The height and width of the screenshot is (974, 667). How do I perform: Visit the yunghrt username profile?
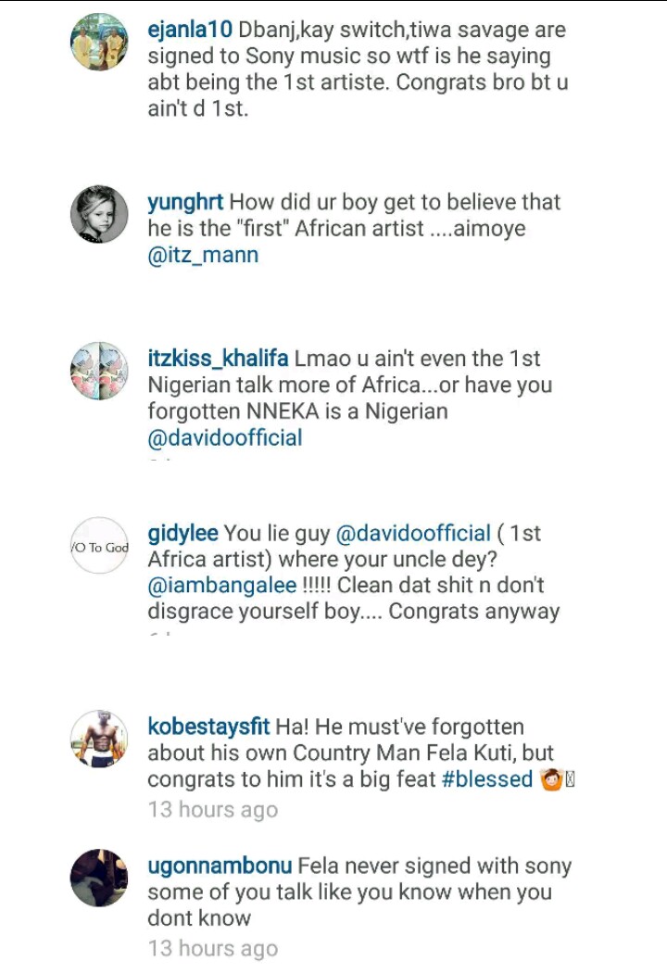(185, 203)
